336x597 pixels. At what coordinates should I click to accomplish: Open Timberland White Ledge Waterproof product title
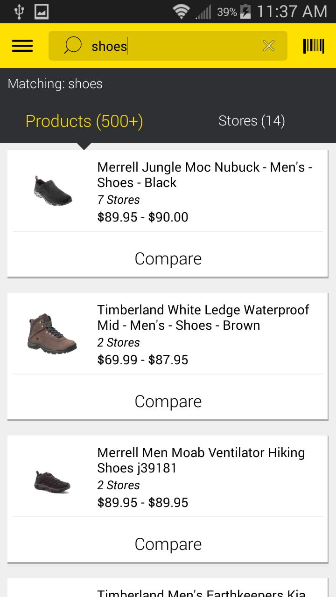point(203,318)
